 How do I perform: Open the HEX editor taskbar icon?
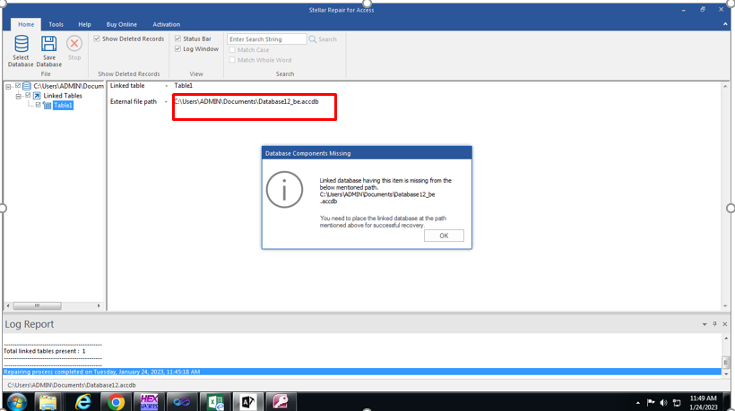click(149, 402)
